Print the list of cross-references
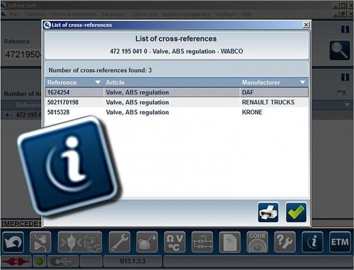Viewport: 354px width, 270px height. pyautogui.click(x=268, y=212)
